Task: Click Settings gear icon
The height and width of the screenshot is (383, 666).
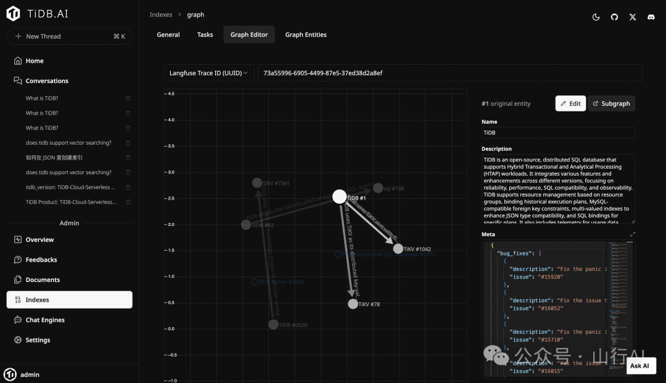Action: [18, 340]
